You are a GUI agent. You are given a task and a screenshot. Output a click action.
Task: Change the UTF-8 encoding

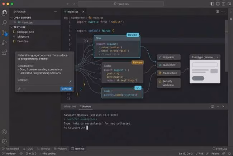[199, 153]
